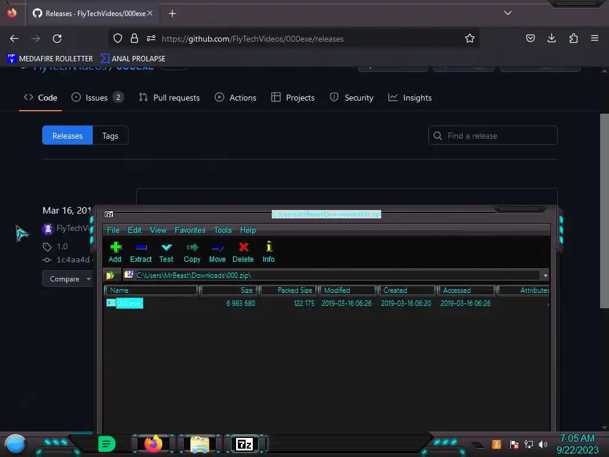Screen dimensions: 609x457
Task: Click the 7z icon in the window title bar
Action: pyautogui.click(x=109, y=214)
